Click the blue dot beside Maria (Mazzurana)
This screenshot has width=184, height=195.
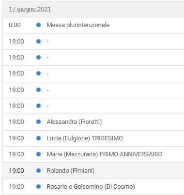[38, 154]
